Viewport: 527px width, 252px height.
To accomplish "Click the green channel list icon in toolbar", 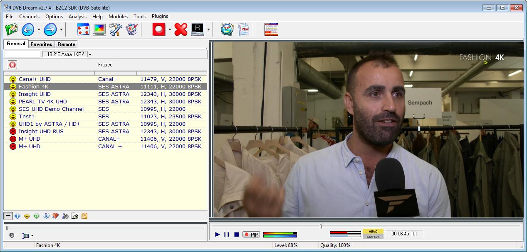I will 11,29.
